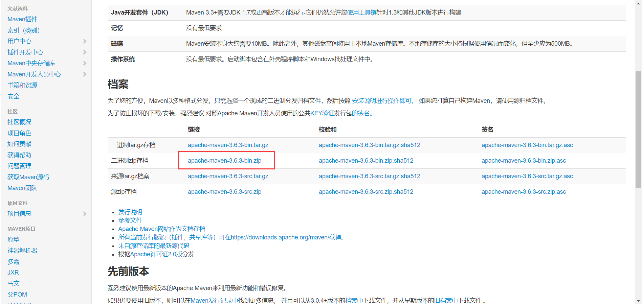Open the 参考文件 link
Screen dimensions: 642x304
click(130, 220)
